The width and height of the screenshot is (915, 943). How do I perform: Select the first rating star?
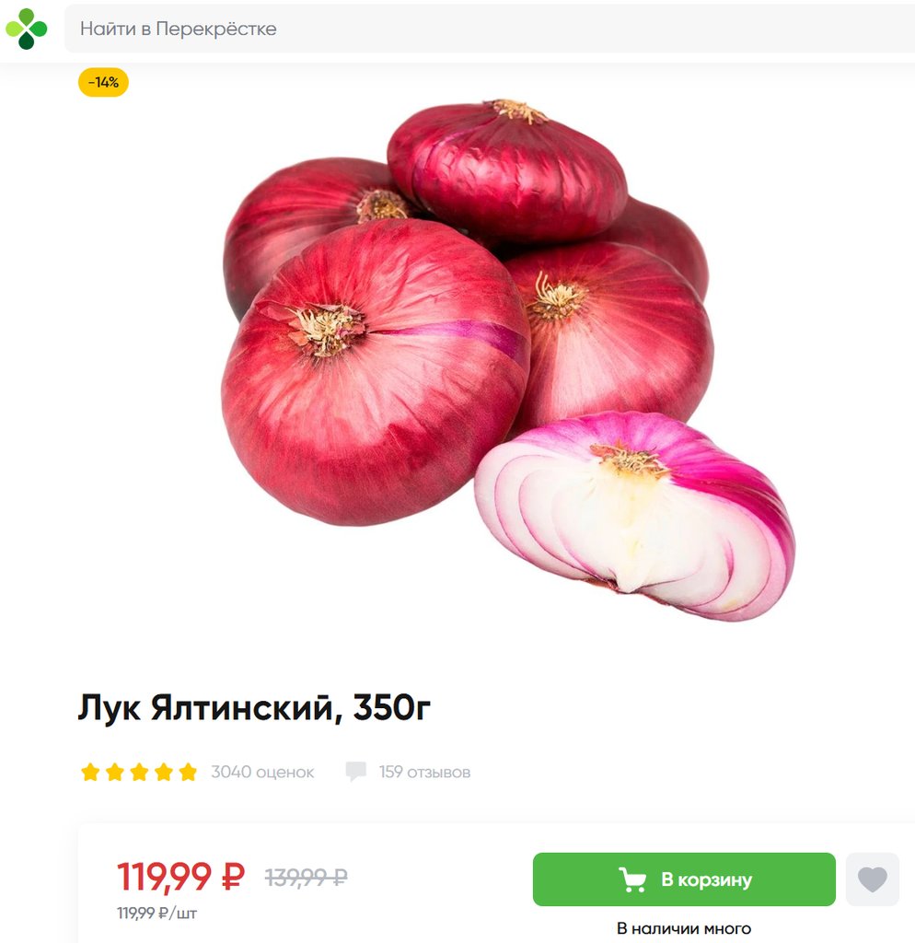click(x=90, y=772)
